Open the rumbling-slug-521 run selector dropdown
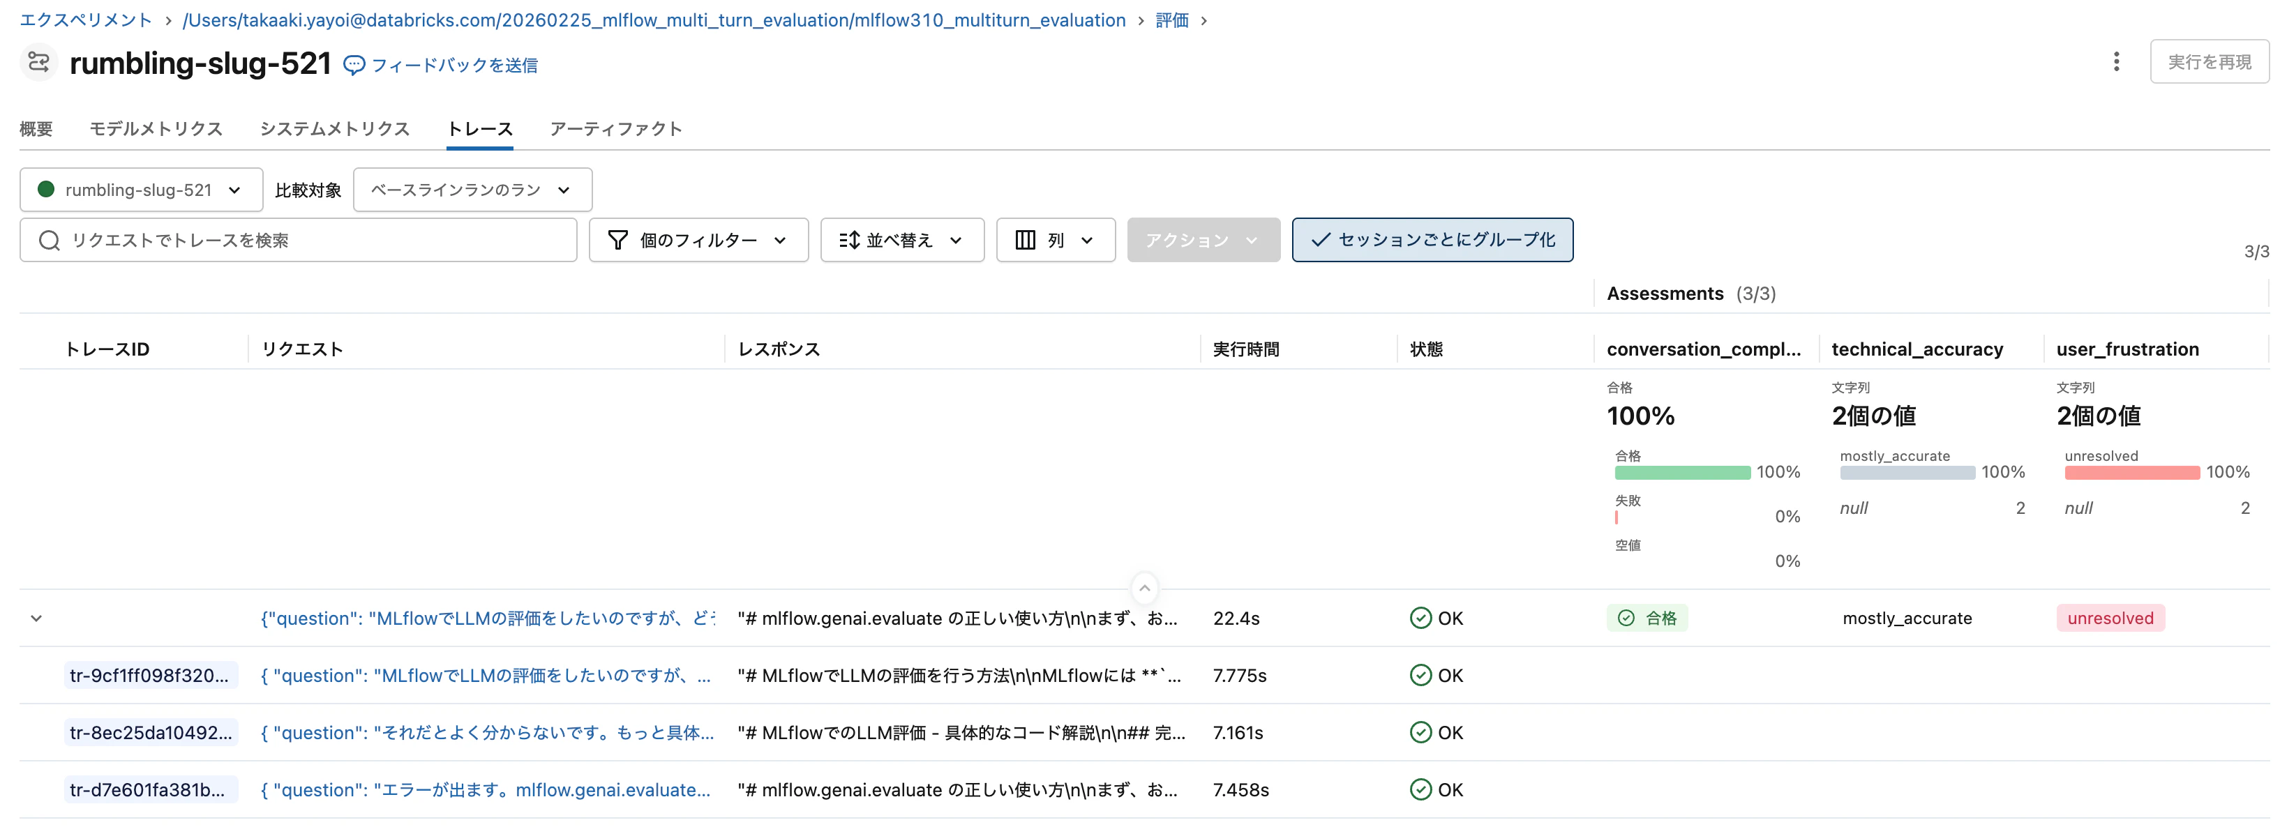2280x827 pixels. click(x=140, y=189)
